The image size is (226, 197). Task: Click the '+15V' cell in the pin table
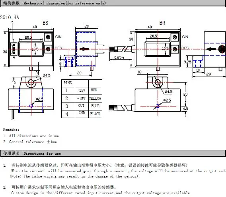[x=81, y=91]
